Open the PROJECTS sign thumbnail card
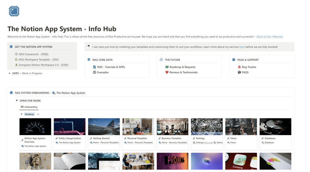Image resolution: width=310 pixels, height=172 pixels. 172,161
